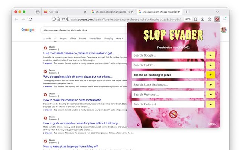Switch to cheese not sticking to pizza tab

(112, 12)
